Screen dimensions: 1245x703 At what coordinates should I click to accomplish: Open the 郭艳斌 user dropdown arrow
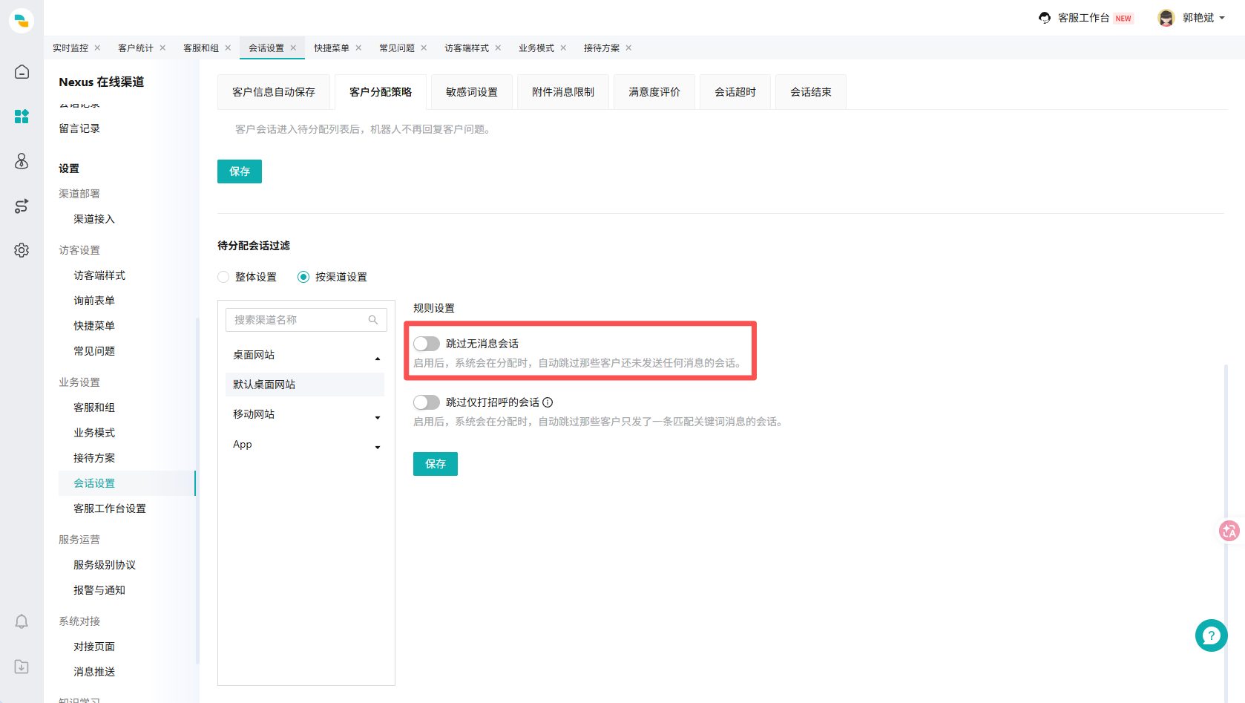[1222, 18]
